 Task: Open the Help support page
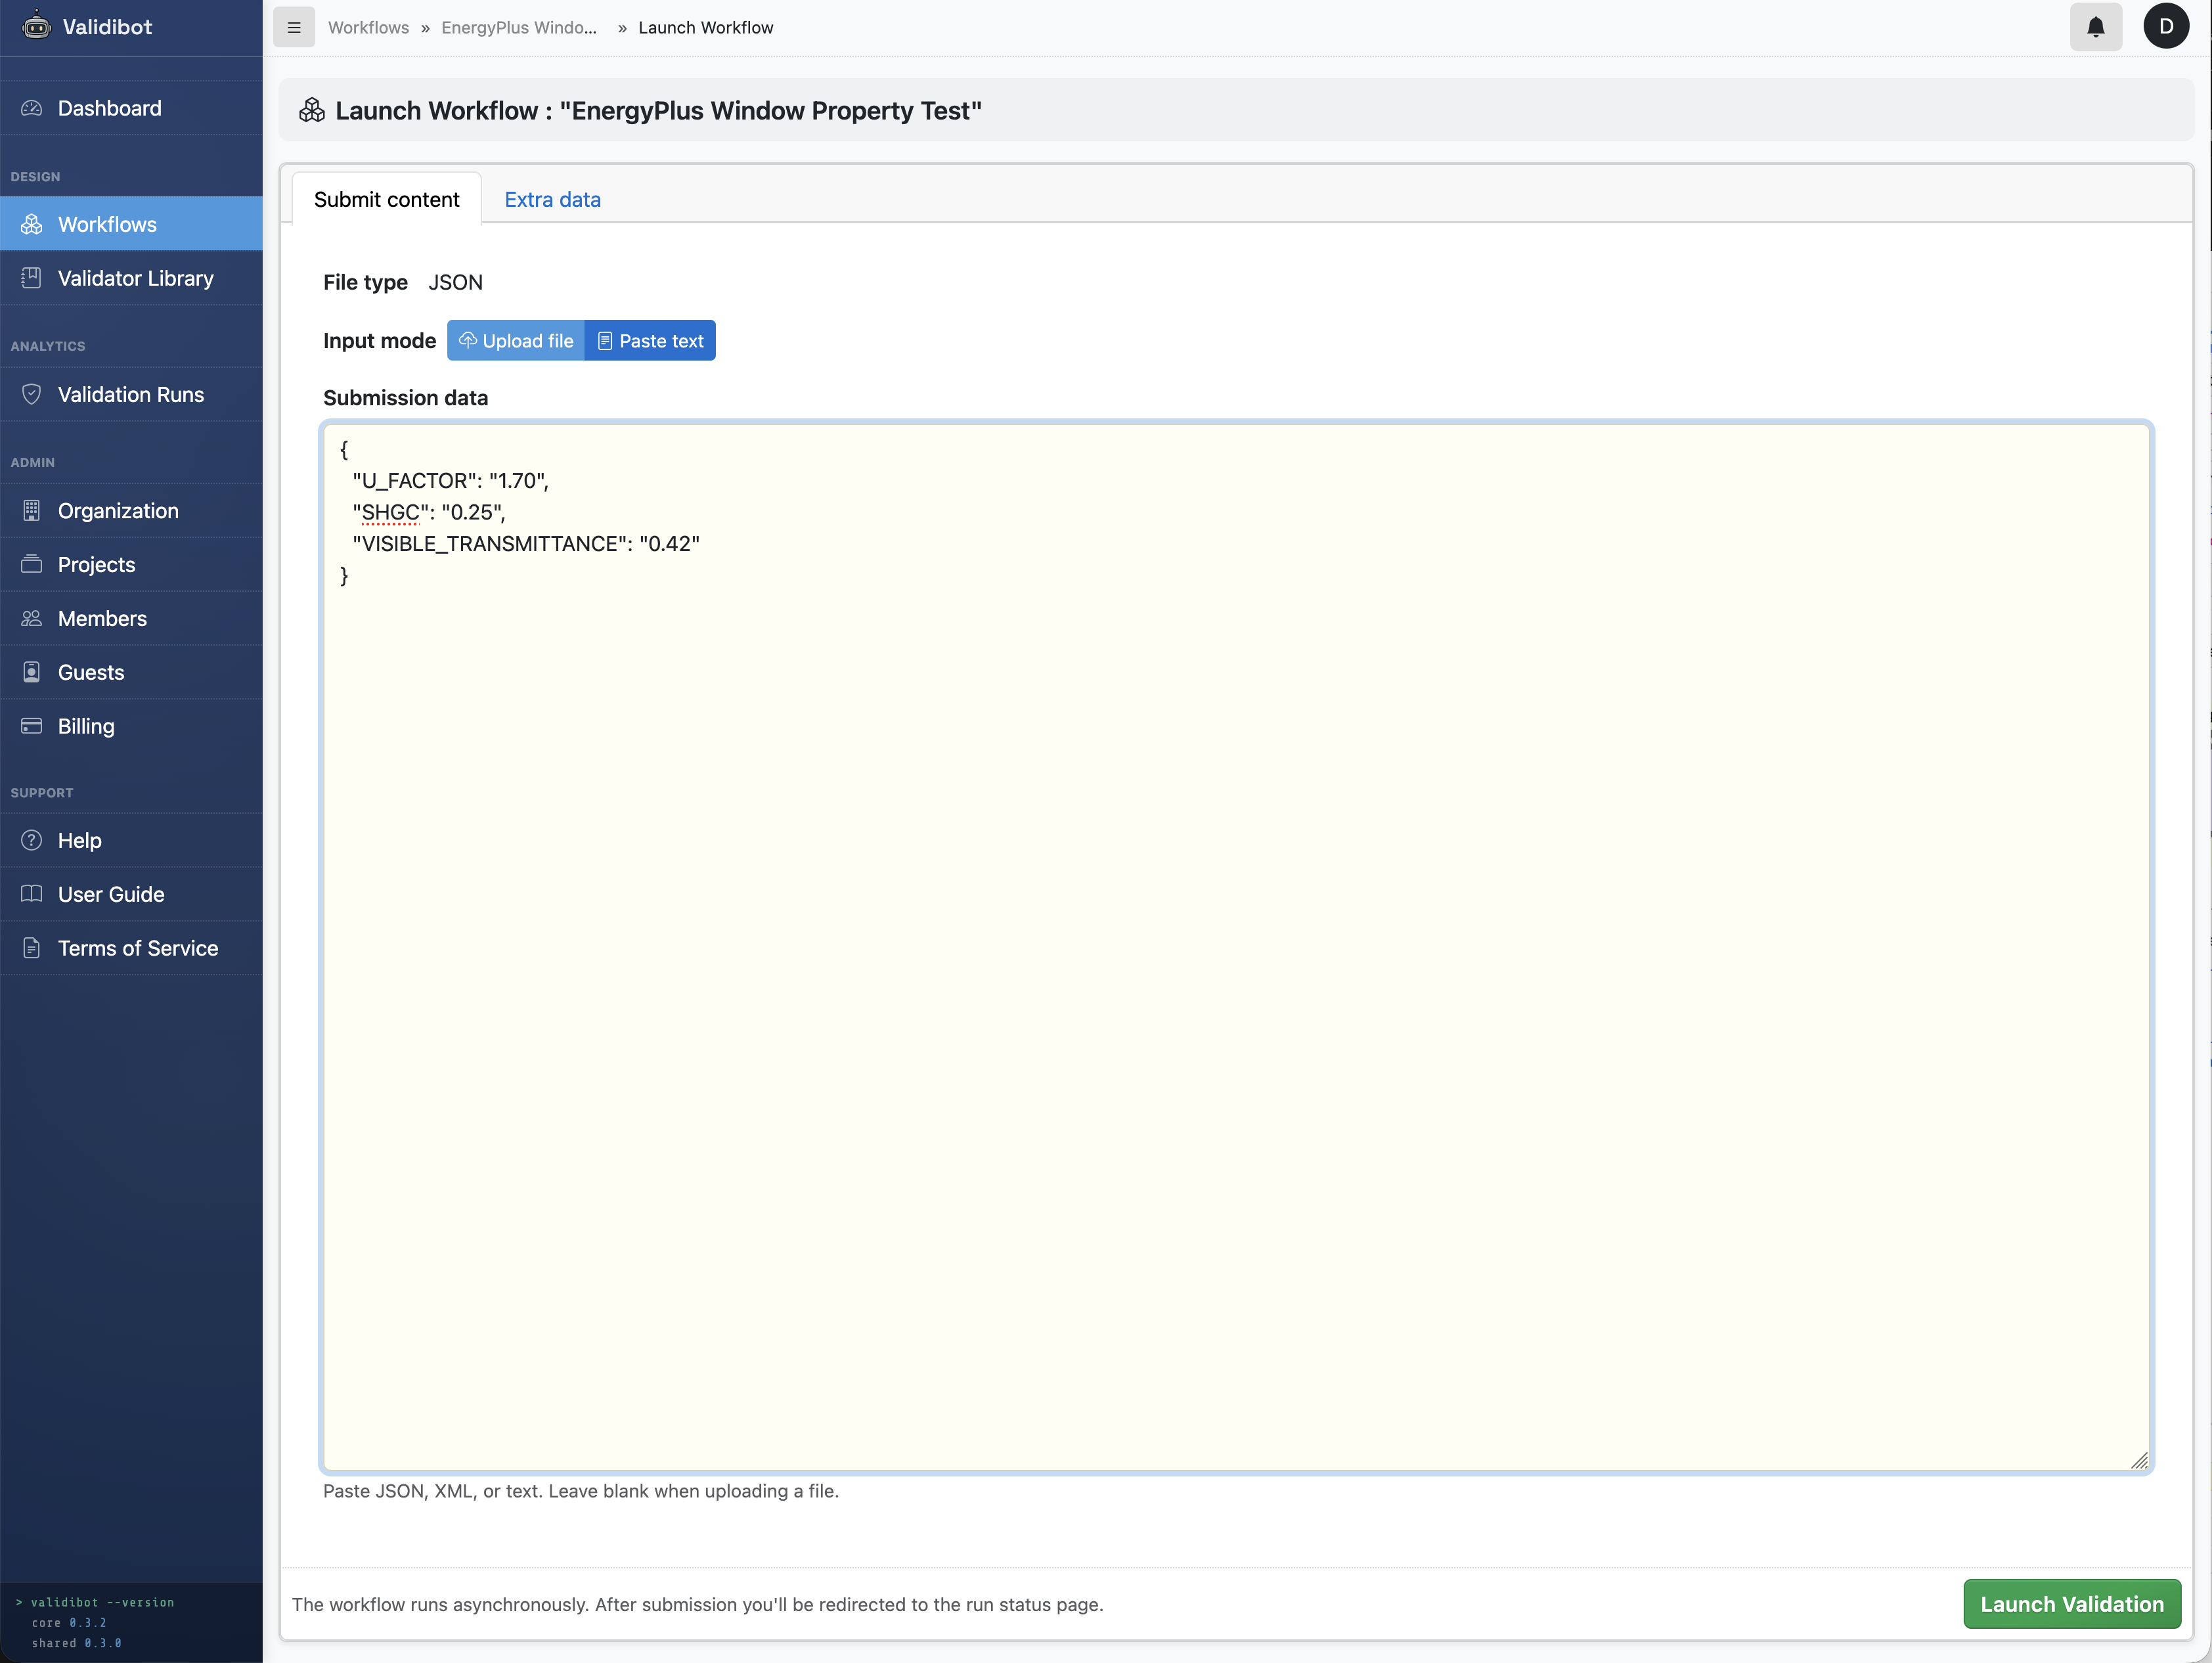click(x=79, y=840)
